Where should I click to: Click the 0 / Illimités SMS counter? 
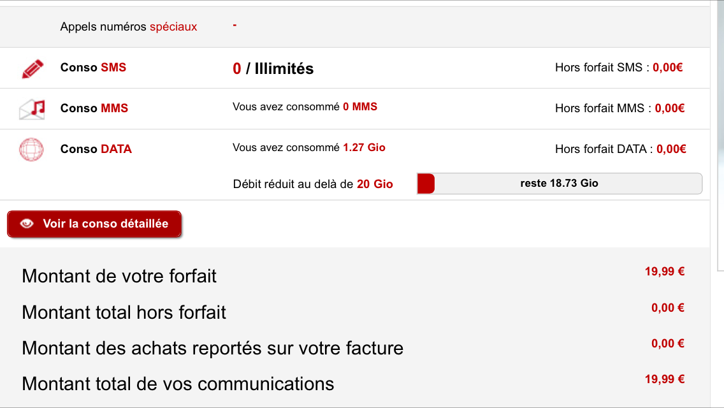[273, 68]
